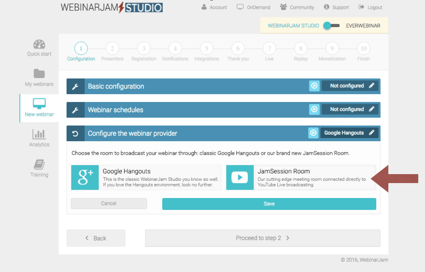Open the My webinars folder icon
The image size is (425, 272).
click(x=39, y=73)
